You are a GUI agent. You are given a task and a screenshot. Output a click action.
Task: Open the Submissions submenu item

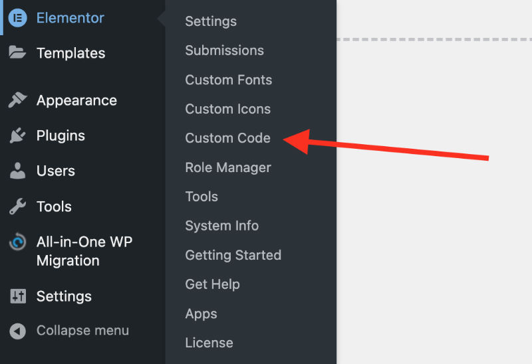point(225,50)
